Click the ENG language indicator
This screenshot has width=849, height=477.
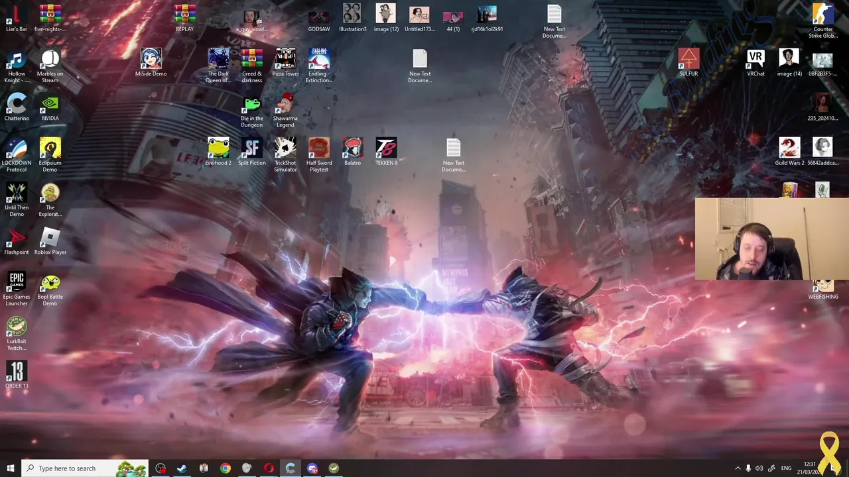pyautogui.click(x=787, y=468)
